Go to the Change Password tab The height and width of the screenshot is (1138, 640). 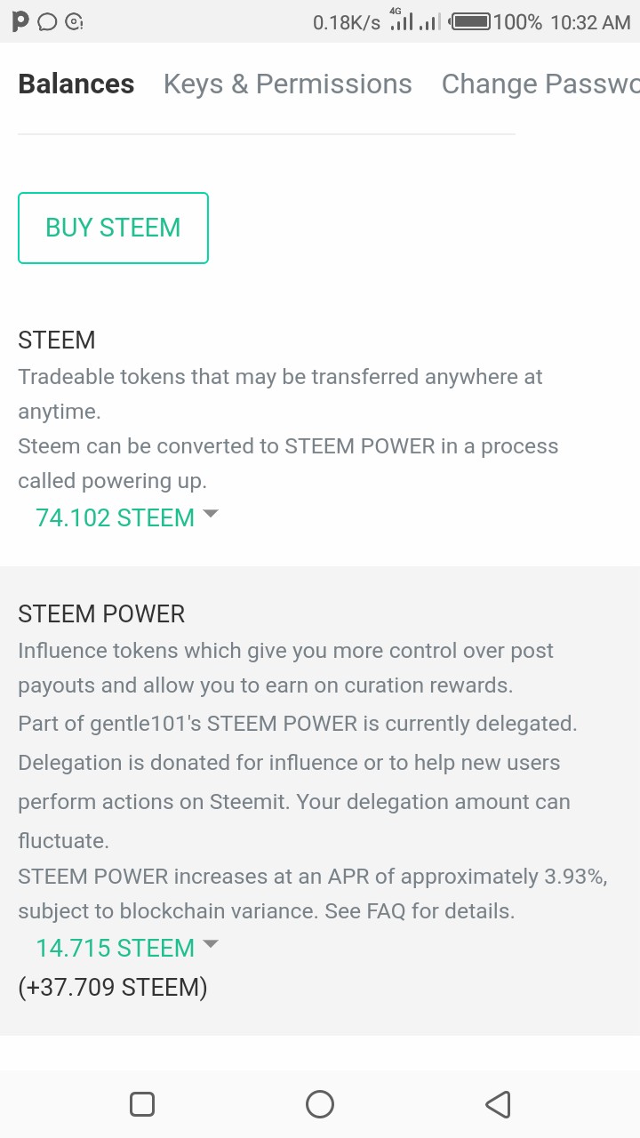[x=540, y=84]
